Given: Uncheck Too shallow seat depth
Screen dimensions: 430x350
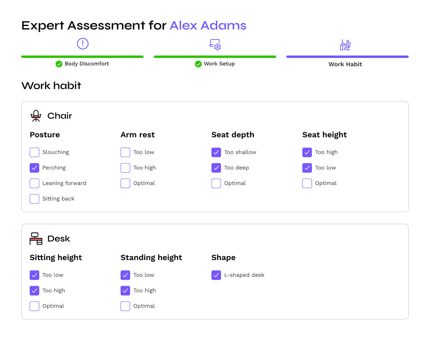Looking at the screenshot, I should click(x=216, y=152).
